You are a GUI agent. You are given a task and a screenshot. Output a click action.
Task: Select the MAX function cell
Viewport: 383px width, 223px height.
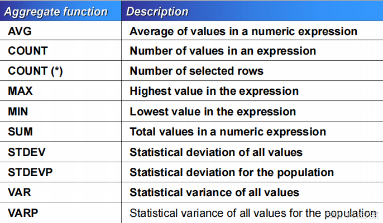tap(60, 91)
